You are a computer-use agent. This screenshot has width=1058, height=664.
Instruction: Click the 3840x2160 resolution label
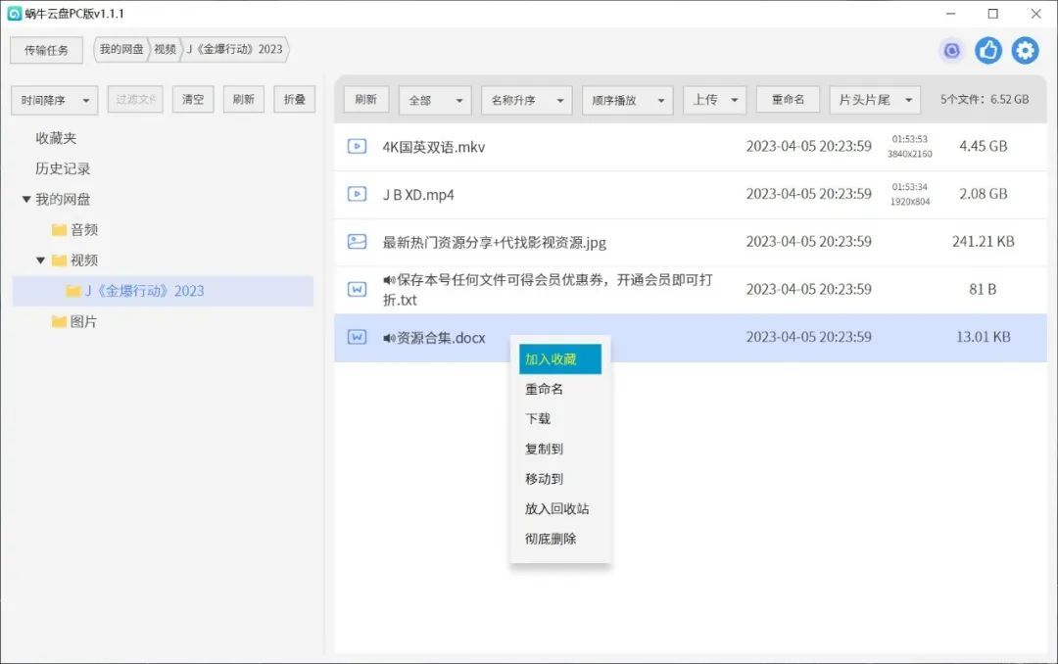point(909,154)
